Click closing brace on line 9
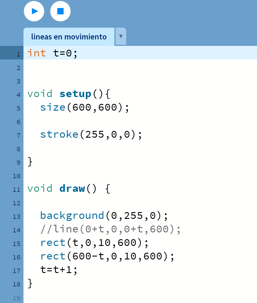The width and height of the screenshot is (257, 303). (30, 162)
